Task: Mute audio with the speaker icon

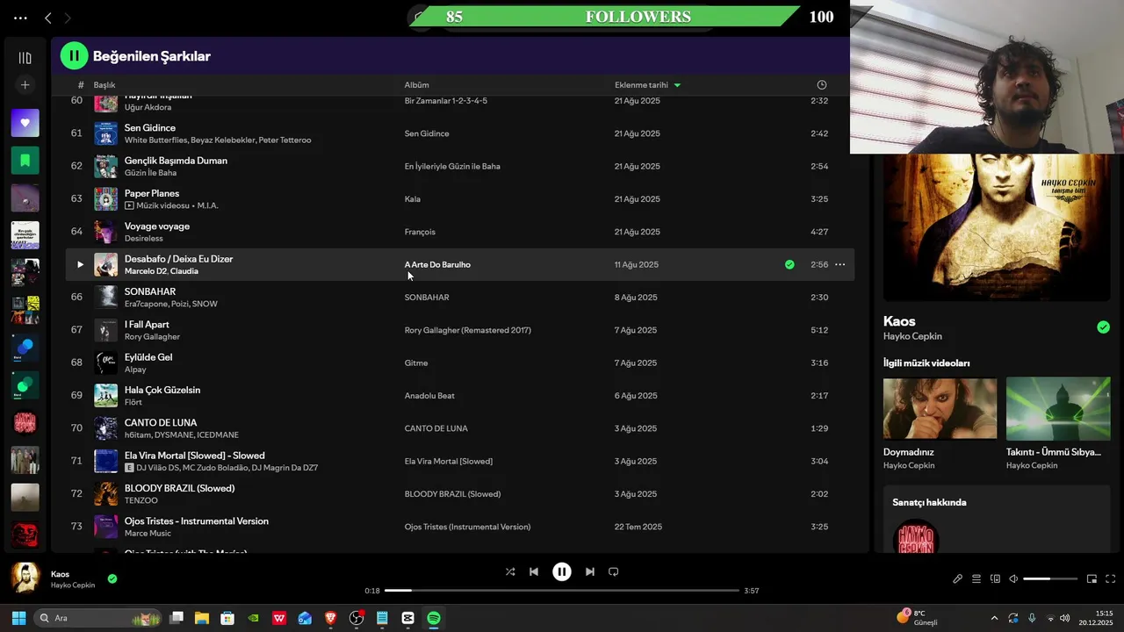Action: (x=1013, y=579)
